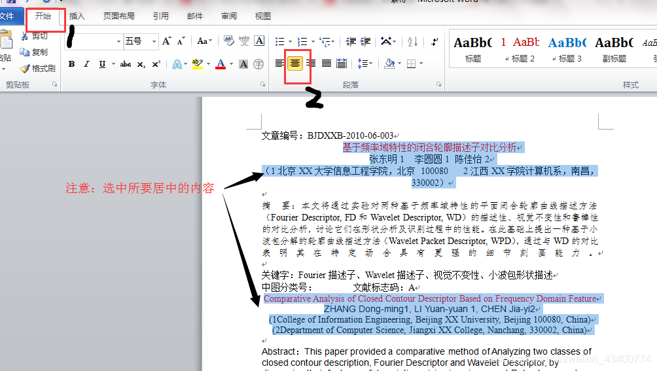This screenshot has height=371, width=657.
Task: Open the font size 五号 dropdown
Action: [154, 41]
